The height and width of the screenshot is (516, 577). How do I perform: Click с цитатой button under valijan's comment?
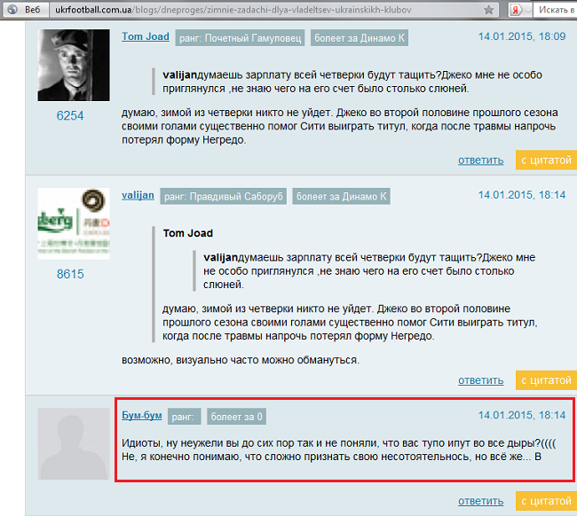pyautogui.click(x=546, y=380)
